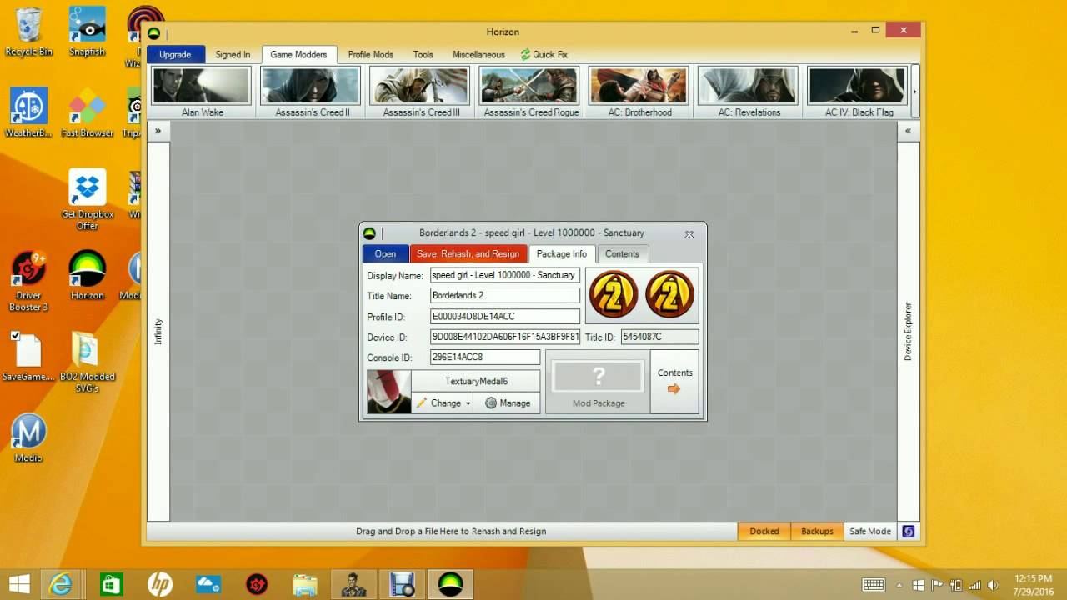Click the Title Name field
The image size is (1067, 600).
[x=505, y=296]
